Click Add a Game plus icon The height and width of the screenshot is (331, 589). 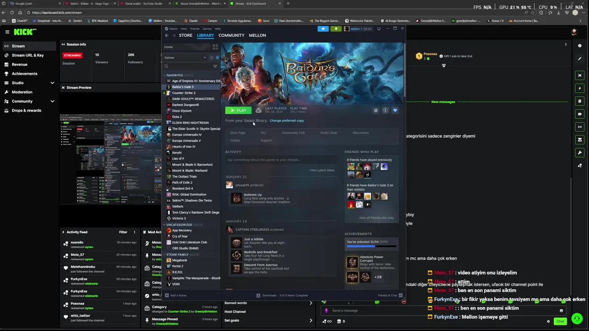[167, 295]
